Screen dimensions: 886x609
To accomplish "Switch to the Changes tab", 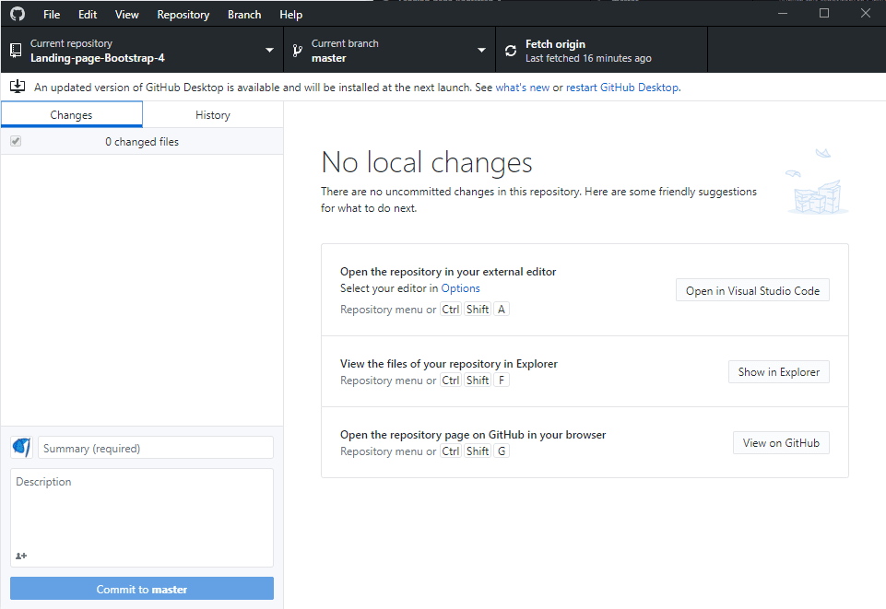I will click(71, 114).
